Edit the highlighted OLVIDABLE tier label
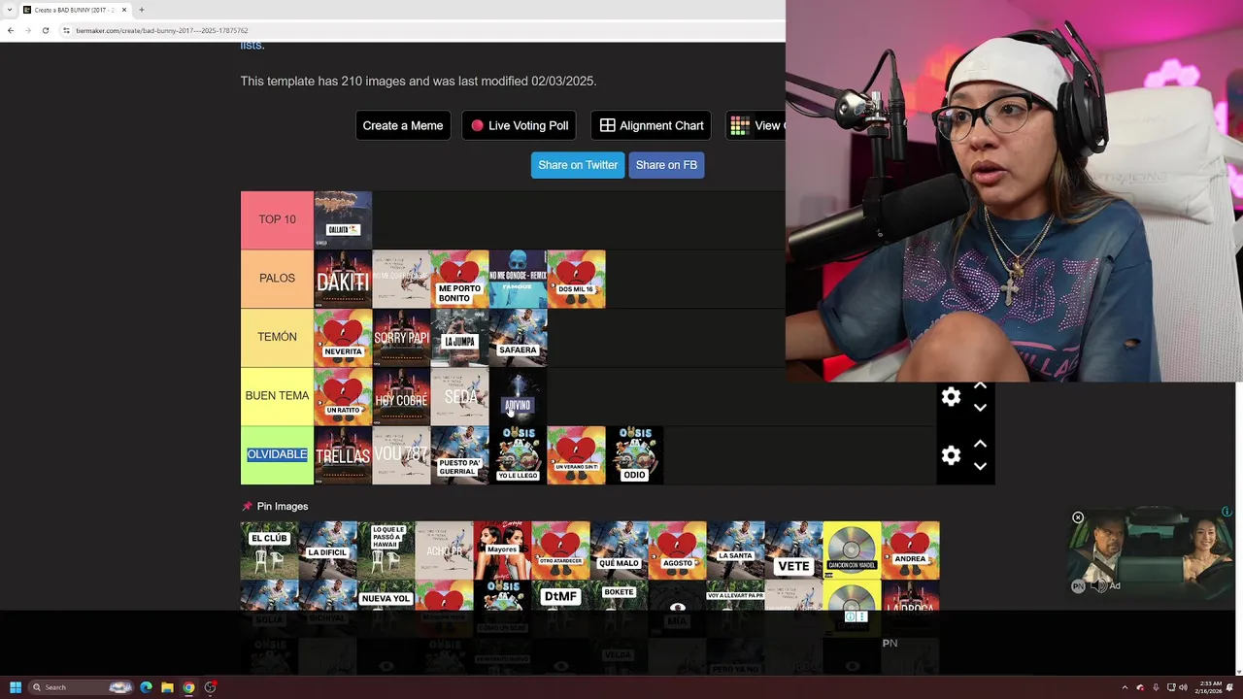Image resolution: width=1243 pixels, height=699 pixels. click(x=277, y=454)
